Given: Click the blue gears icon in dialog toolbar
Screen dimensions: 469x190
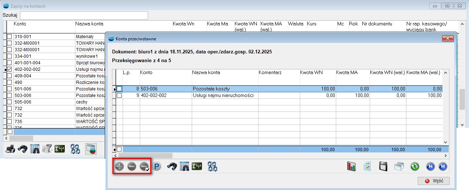Looking at the screenshot, I should [212, 167].
